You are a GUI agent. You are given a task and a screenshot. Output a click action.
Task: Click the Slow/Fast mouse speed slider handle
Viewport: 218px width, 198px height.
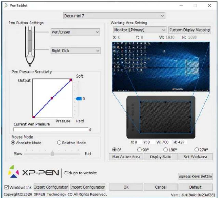[53, 154]
